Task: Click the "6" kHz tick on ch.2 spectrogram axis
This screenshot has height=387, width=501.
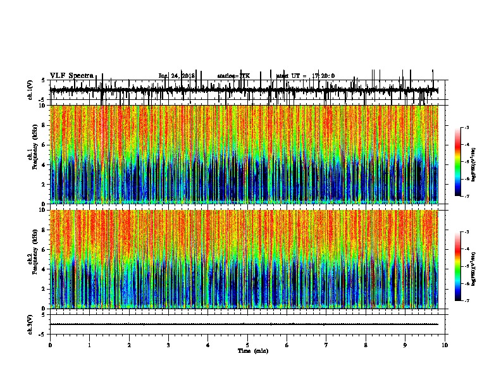Action: (x=44, y=250)
